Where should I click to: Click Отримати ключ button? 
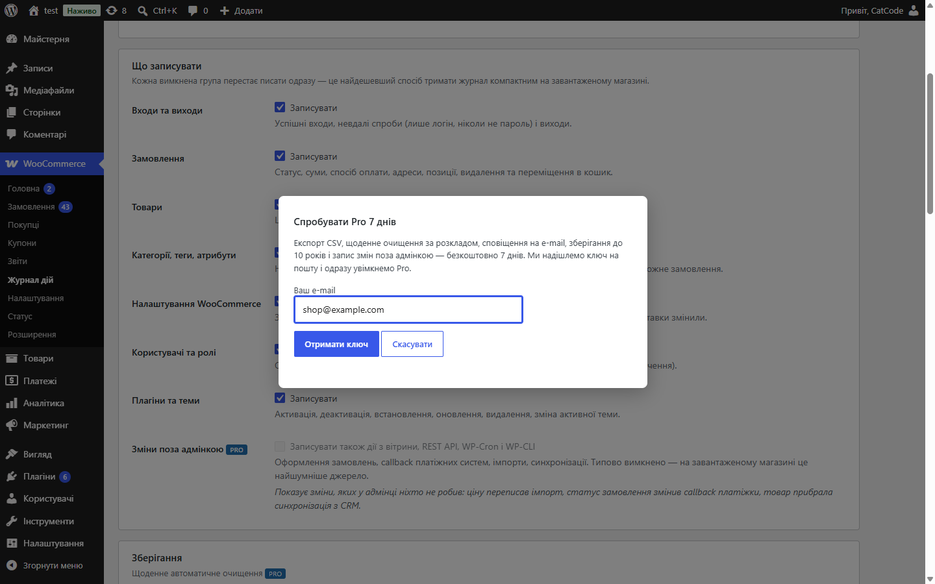point(336,344)
